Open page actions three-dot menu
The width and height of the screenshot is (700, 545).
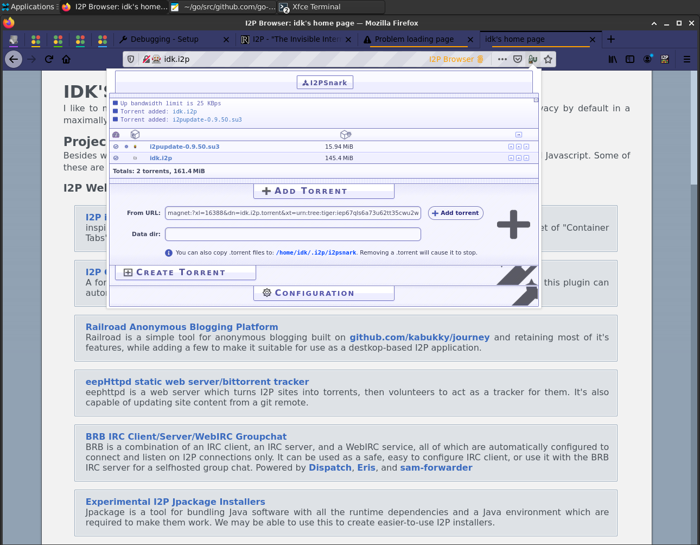pyautogui.click(x=502, y=59)
